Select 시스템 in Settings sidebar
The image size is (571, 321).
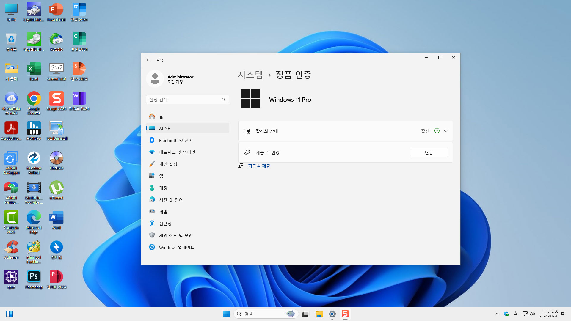tap(188, 128)
